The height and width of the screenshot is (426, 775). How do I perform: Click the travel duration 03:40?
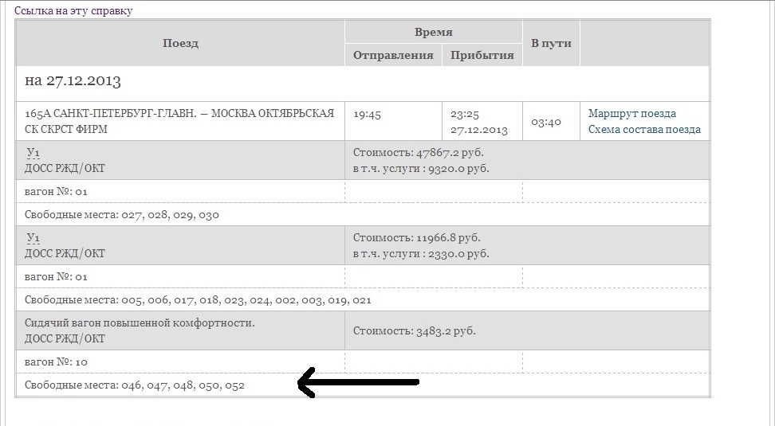click(546, 122)
